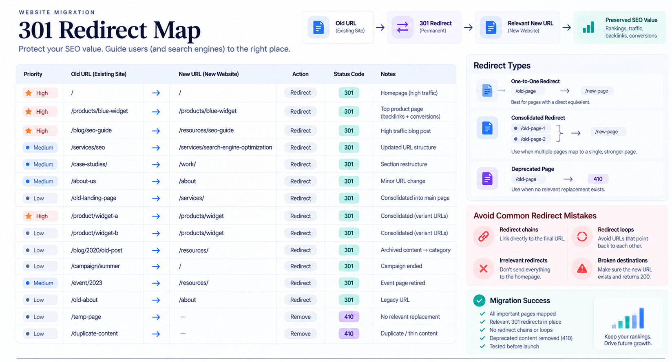This screenshot has width=672, height=362.
Task: Click the arrow in the /blog/seo-guide row
Action: [x=156, y=131]
